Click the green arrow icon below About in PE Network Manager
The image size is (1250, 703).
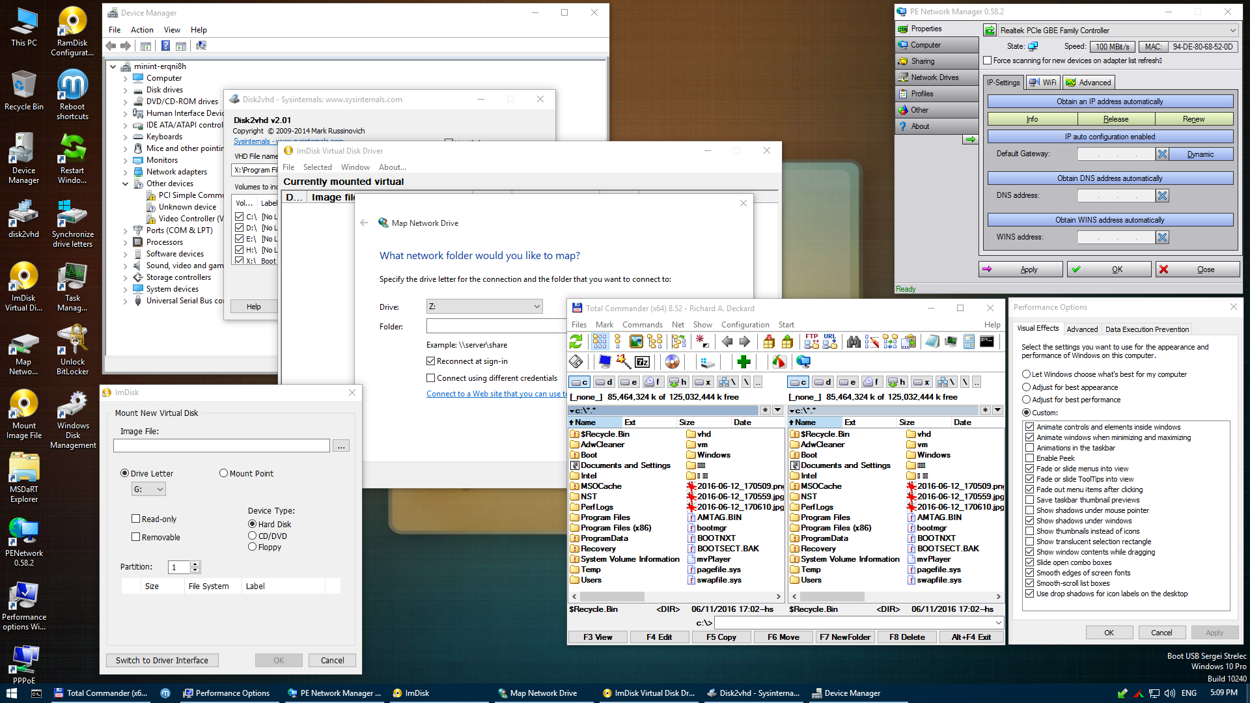click(970, 139)
